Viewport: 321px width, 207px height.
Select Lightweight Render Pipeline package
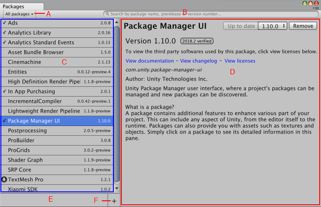(57, 111)
